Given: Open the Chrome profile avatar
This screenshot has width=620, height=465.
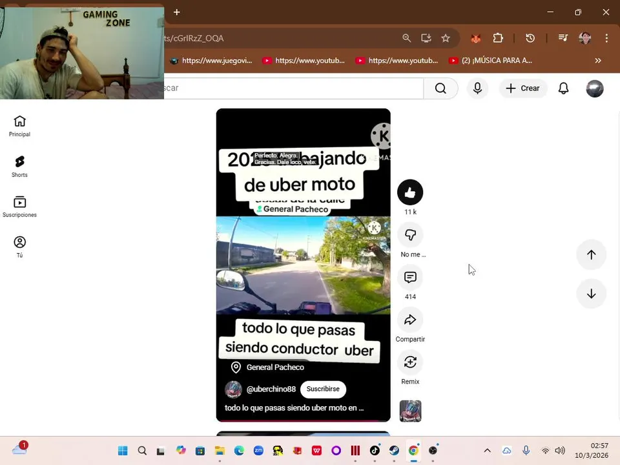Looking at the screenshot, I should (x=585, y=38).
